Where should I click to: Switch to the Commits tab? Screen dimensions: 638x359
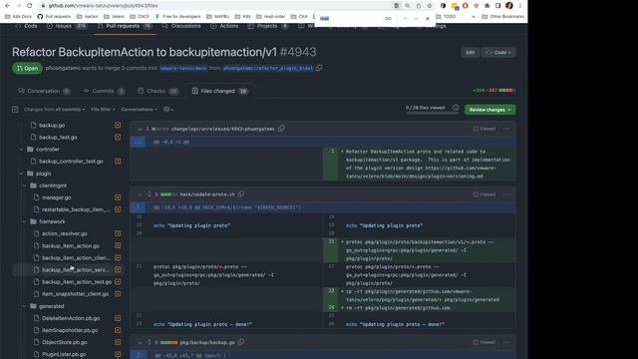click(104, 91)
